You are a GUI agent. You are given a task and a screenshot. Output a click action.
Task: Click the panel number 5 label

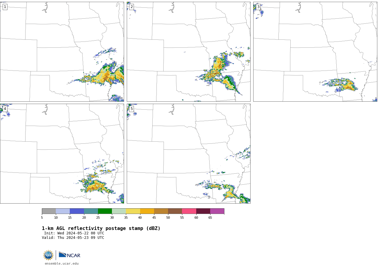(132, 109)
